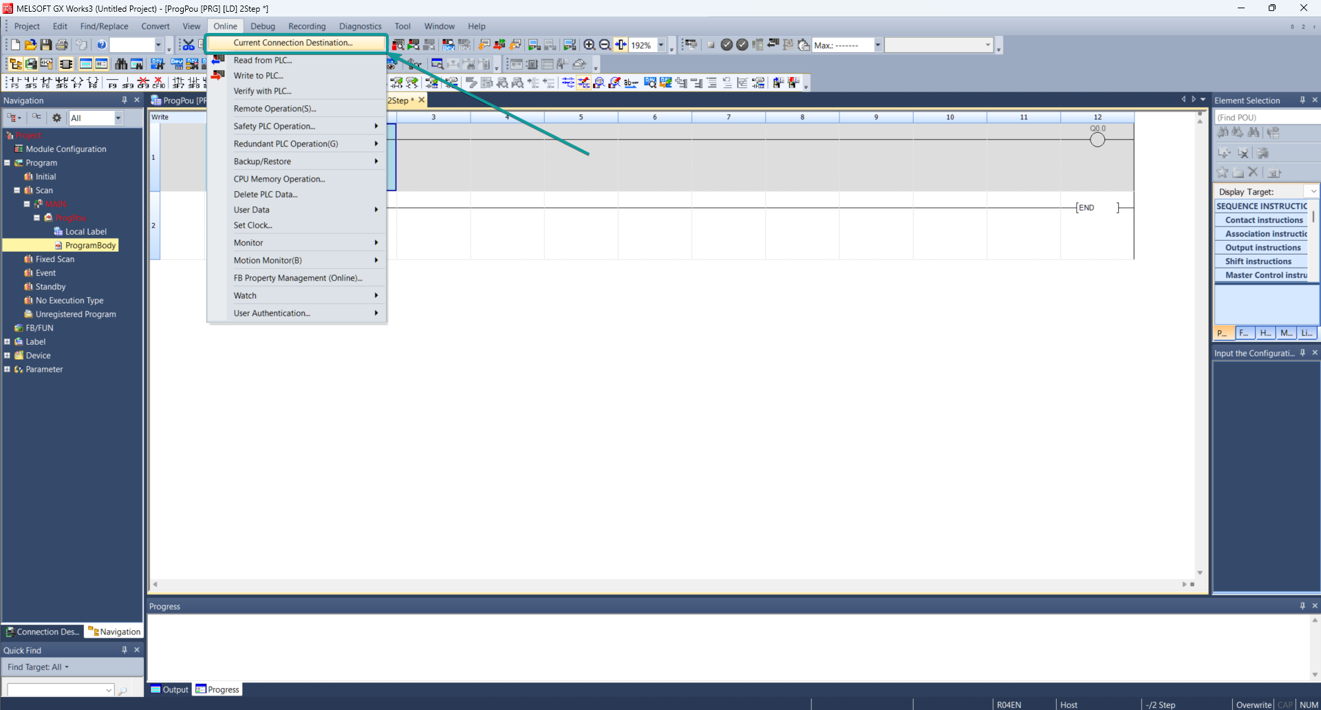Viewport: 1321px width, 710px height.
Task: Toggle the Overwrite mode in status bar
Action: click(1254, 704)
